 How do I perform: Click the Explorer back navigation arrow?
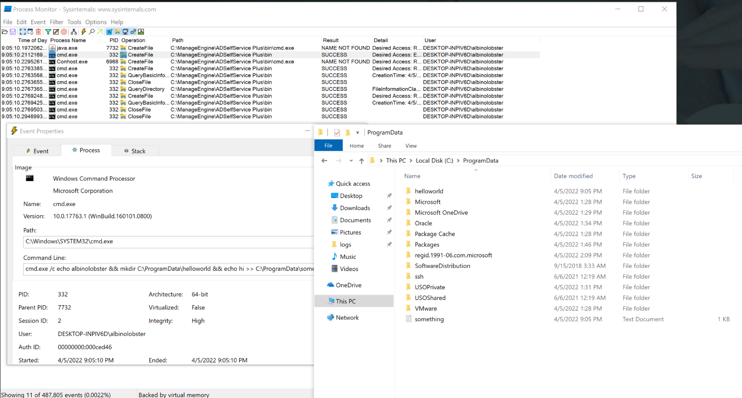pyautogui.click(x=324, y=161)
